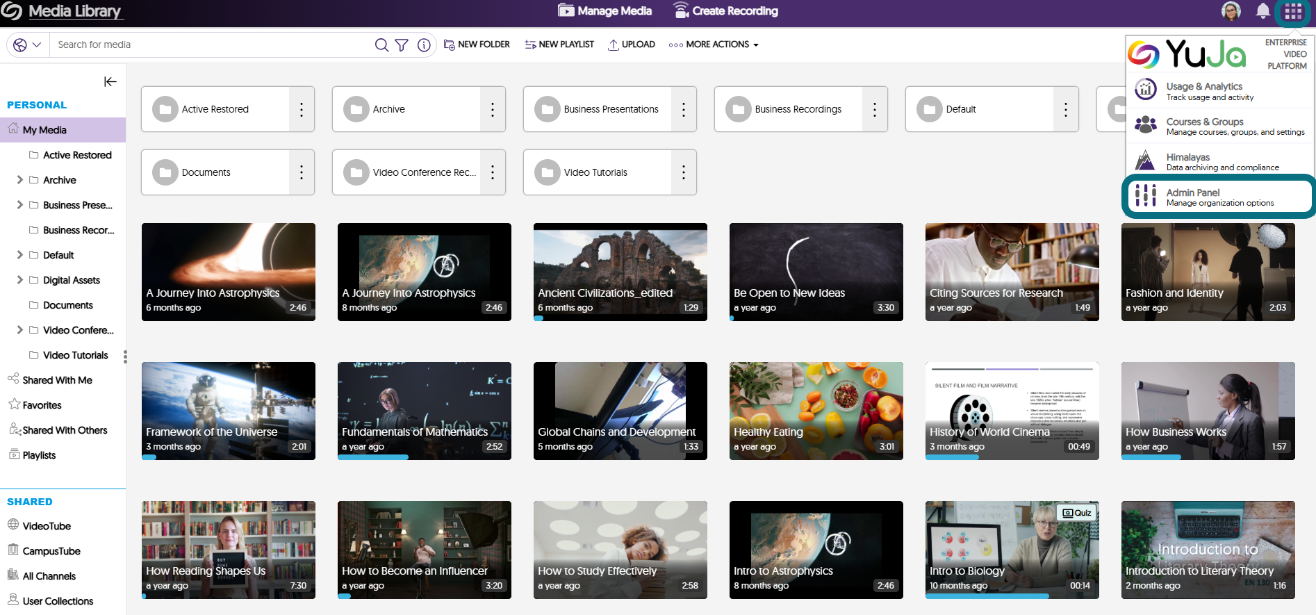This screenshot has height=615, width=1316.
Task: Open the filter funnel icon
Action: (x=402, y=44)
